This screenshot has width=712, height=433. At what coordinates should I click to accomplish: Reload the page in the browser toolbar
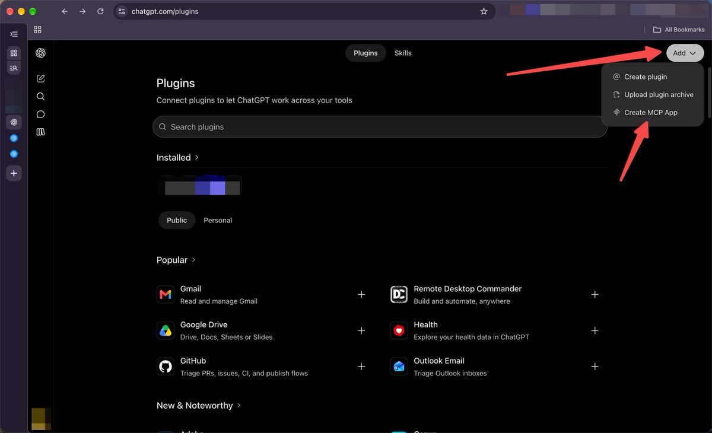click(x=100, y=11)
